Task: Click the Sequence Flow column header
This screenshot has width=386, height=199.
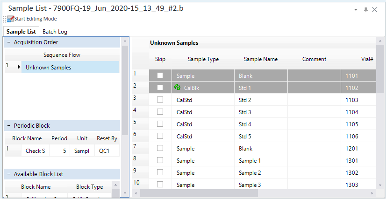Action: (x=62, y=55)
